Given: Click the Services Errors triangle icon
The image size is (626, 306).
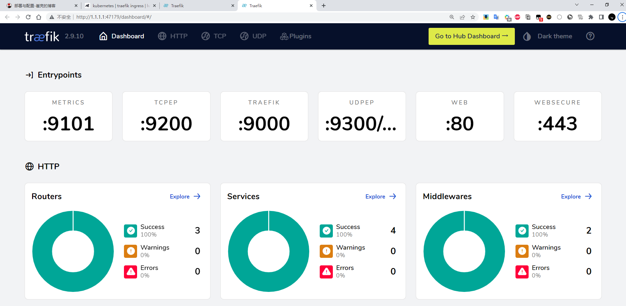Looking at the screenshot, I should coord(326,272).
